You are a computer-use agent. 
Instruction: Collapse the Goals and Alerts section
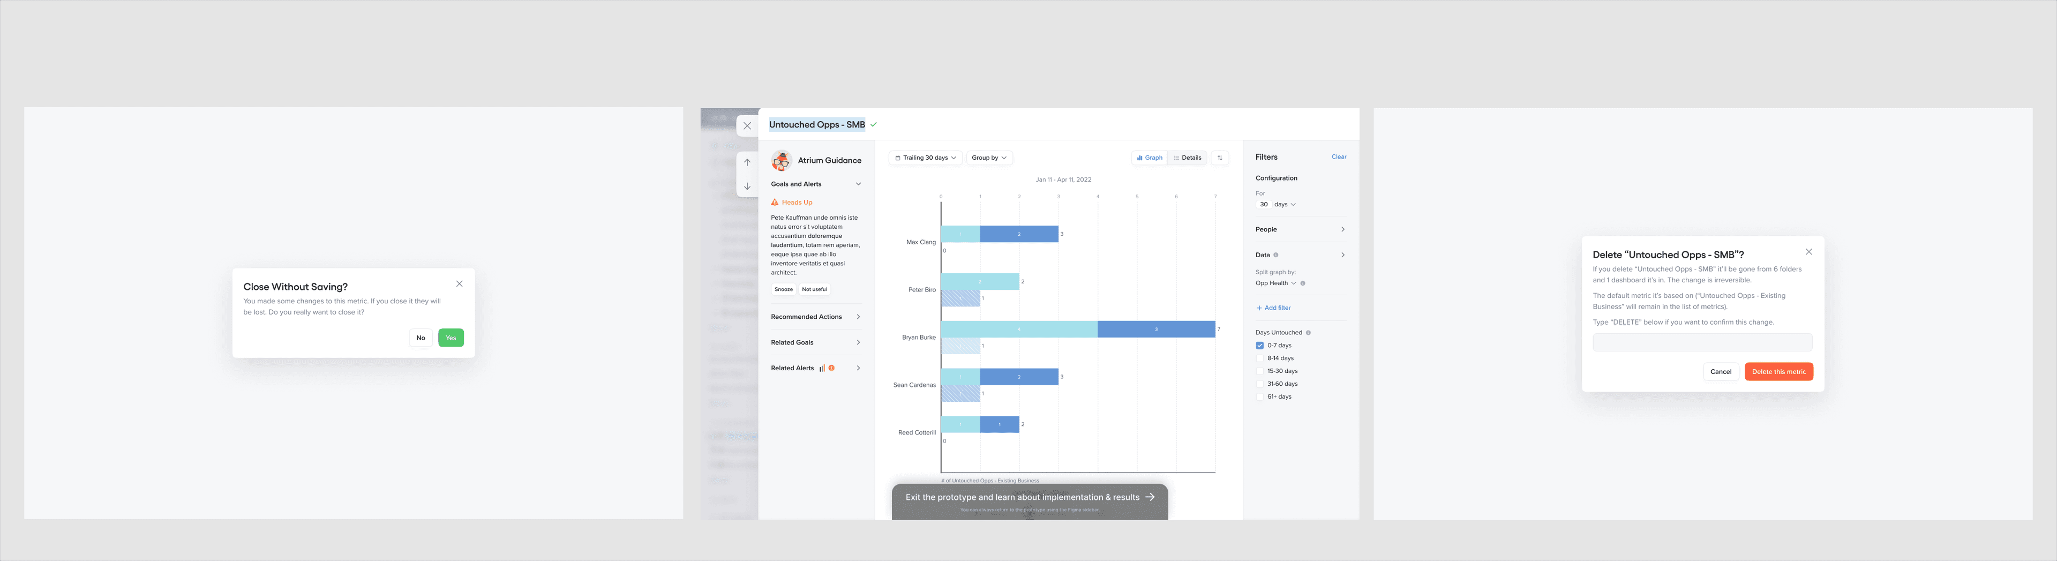pos(858,184)
